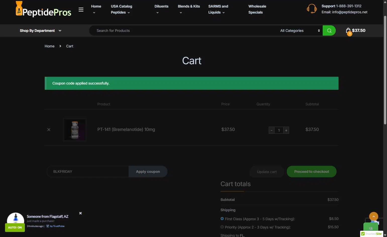Click the info@peptidepros.net email text

point(350,12)
